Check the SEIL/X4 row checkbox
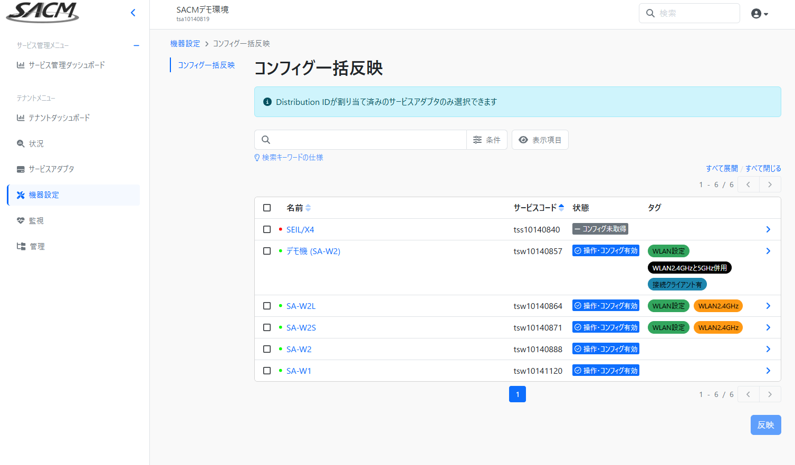Screen dimensions: 795x465 pyautogui.click(x=267, y=229)
